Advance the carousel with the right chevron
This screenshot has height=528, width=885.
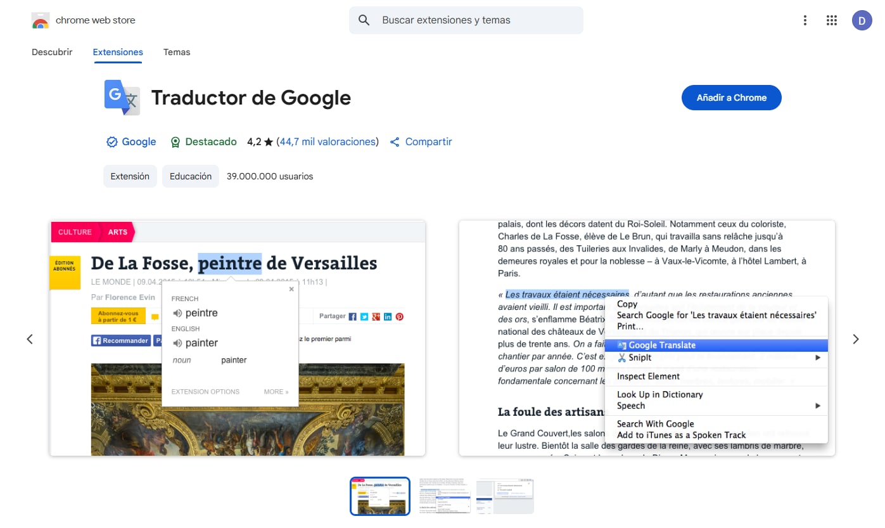855,339
